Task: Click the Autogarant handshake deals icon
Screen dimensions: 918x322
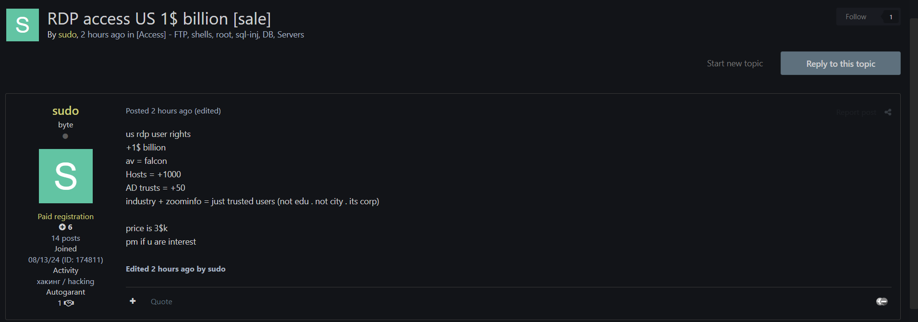Action: [69, 303]
